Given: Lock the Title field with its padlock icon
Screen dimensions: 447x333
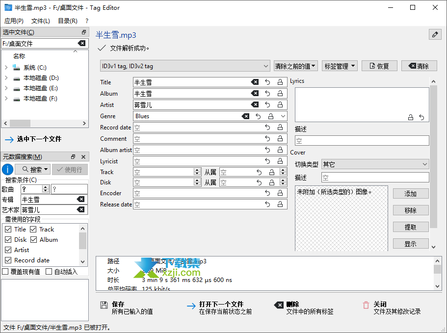Looking at the screenshot, I should [x=280, y=82].
